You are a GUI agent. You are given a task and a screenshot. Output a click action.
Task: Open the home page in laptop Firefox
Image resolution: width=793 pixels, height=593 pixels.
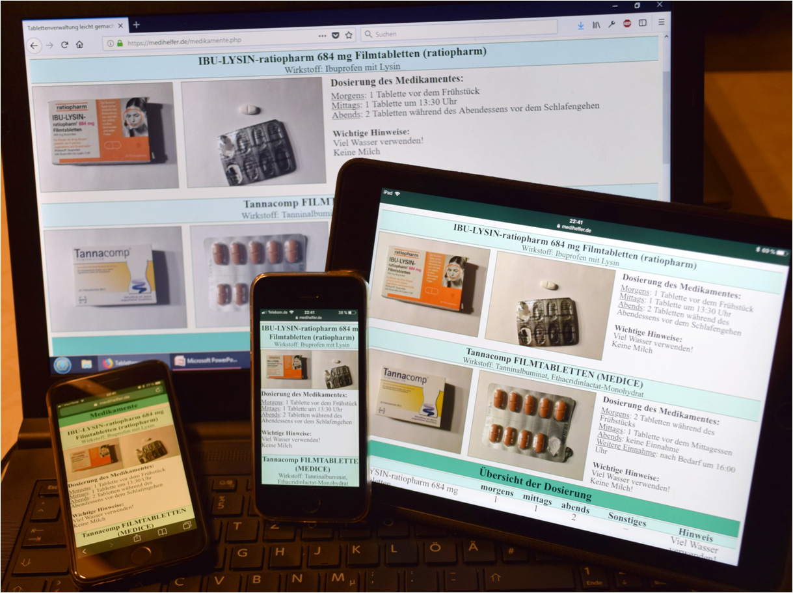tap(79, 45)
